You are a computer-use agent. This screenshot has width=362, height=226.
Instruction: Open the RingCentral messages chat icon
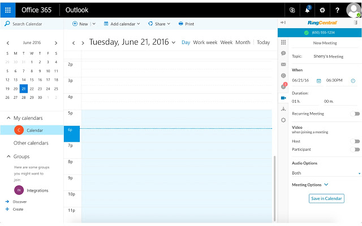tap(283, 53)
